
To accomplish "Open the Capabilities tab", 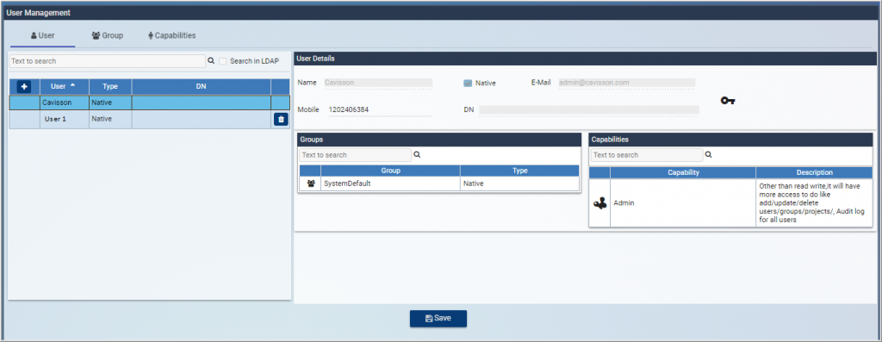I will 172,35.
